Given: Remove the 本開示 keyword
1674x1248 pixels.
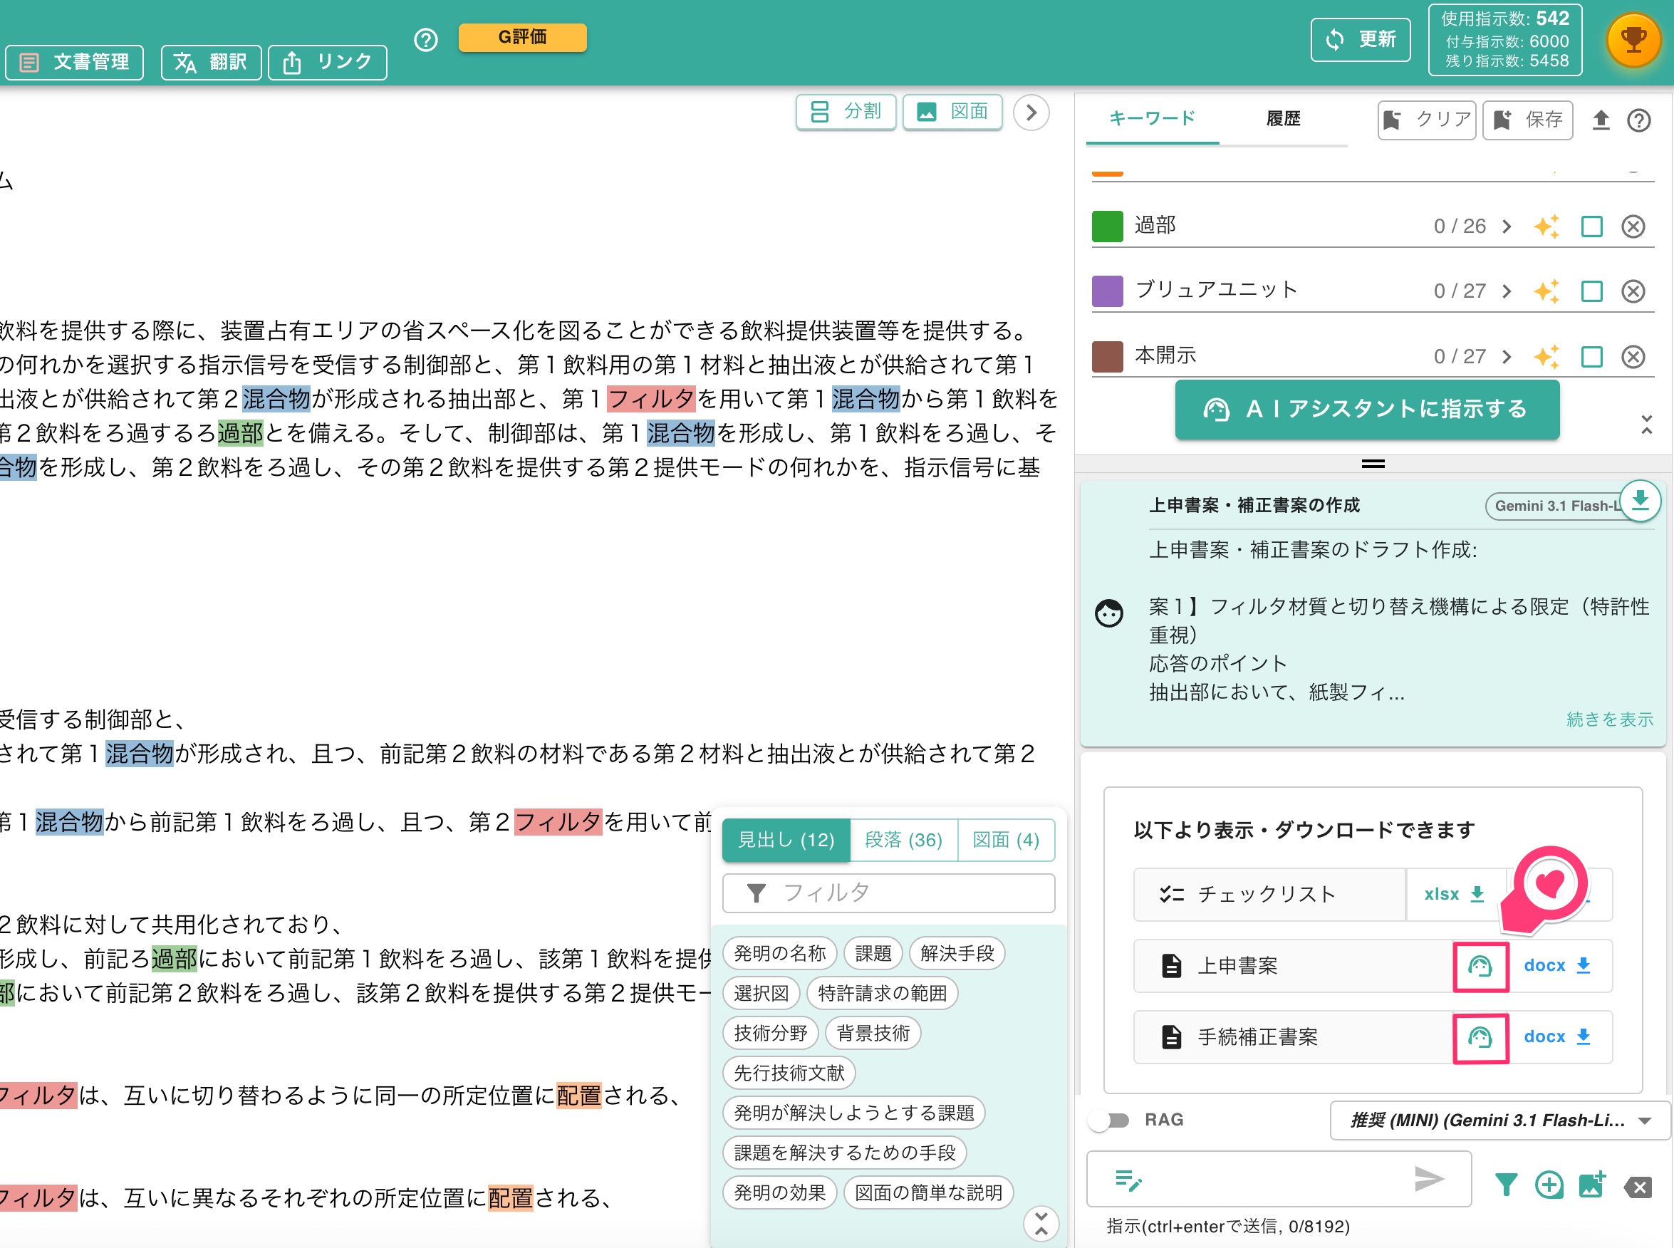Looking at the screenshot, I should tap(1633, 357).
